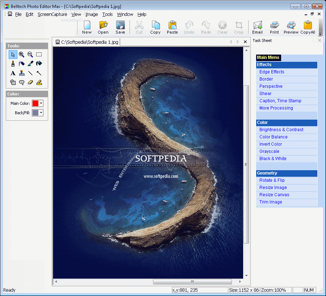Viewport: 326px width, 296px height.
Task: Send image via Email toolbar button
Action: (x=257, y=27)
